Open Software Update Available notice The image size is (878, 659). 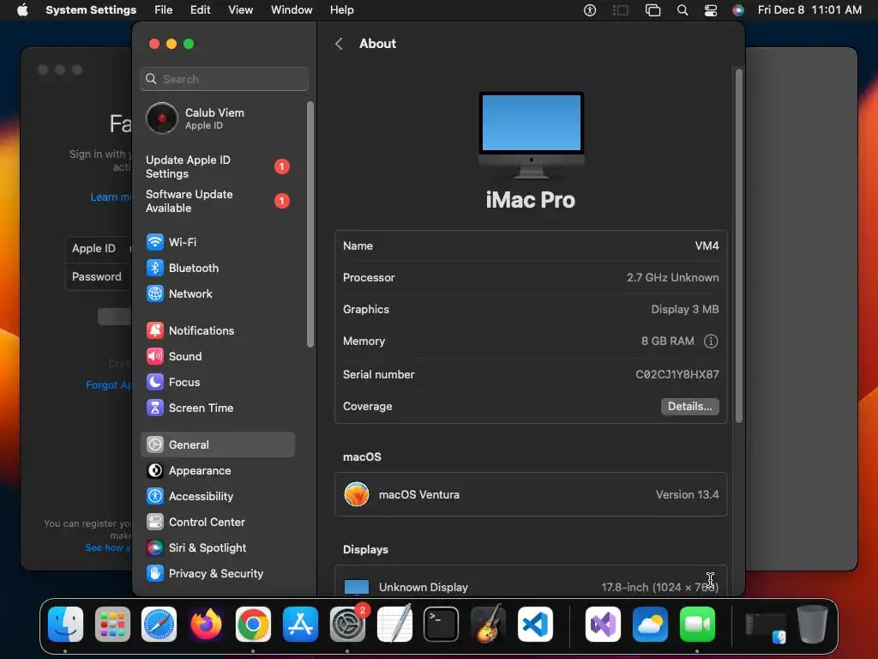coord(217,201)
